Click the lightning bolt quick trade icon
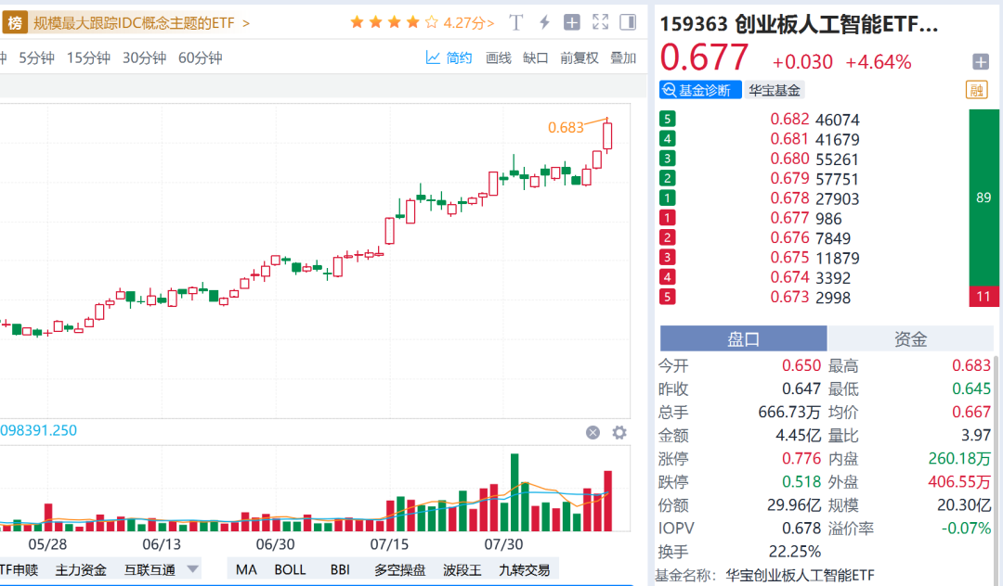 pyautogui.click(x=544, y=22)
